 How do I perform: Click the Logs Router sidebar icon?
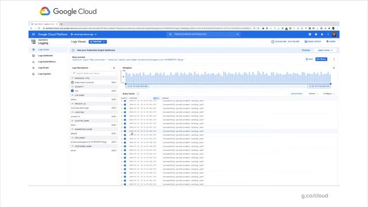pos(33,68)
